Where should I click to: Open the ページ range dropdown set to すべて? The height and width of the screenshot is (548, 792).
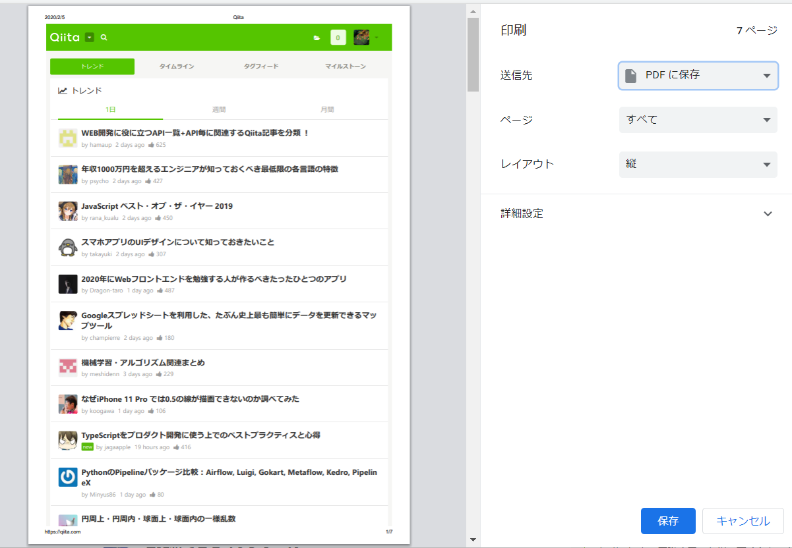[698, 120]
